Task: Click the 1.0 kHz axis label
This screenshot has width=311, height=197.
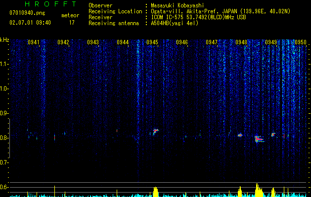Action: [4, 89]
